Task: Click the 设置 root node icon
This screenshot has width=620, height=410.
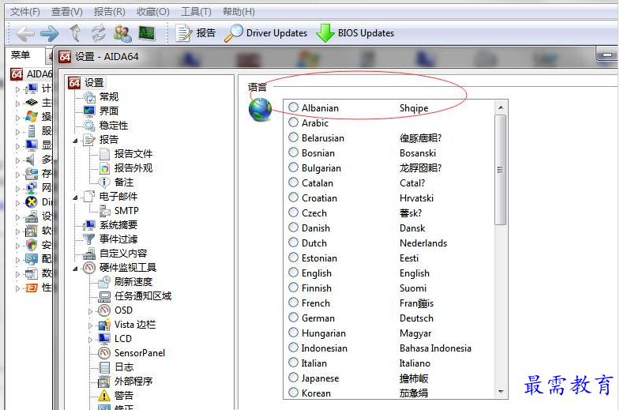Action: 74,83
